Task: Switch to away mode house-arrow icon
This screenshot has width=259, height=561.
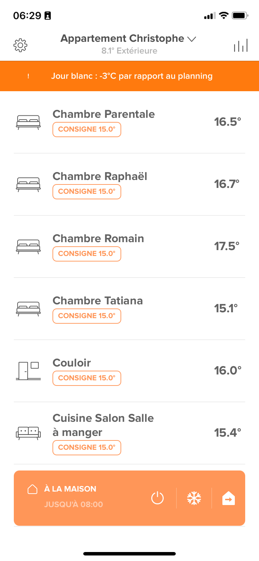Action: coord(229,498)
